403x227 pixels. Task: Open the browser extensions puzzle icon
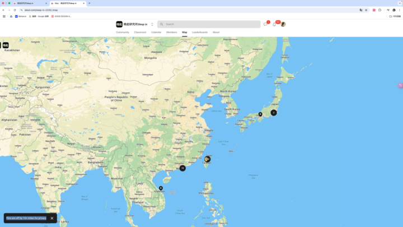pos(380,10)
